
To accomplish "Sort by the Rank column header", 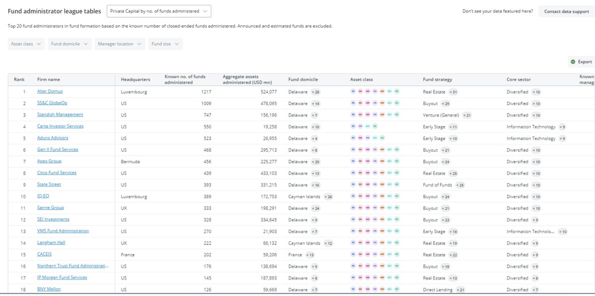I will (19, 79).
